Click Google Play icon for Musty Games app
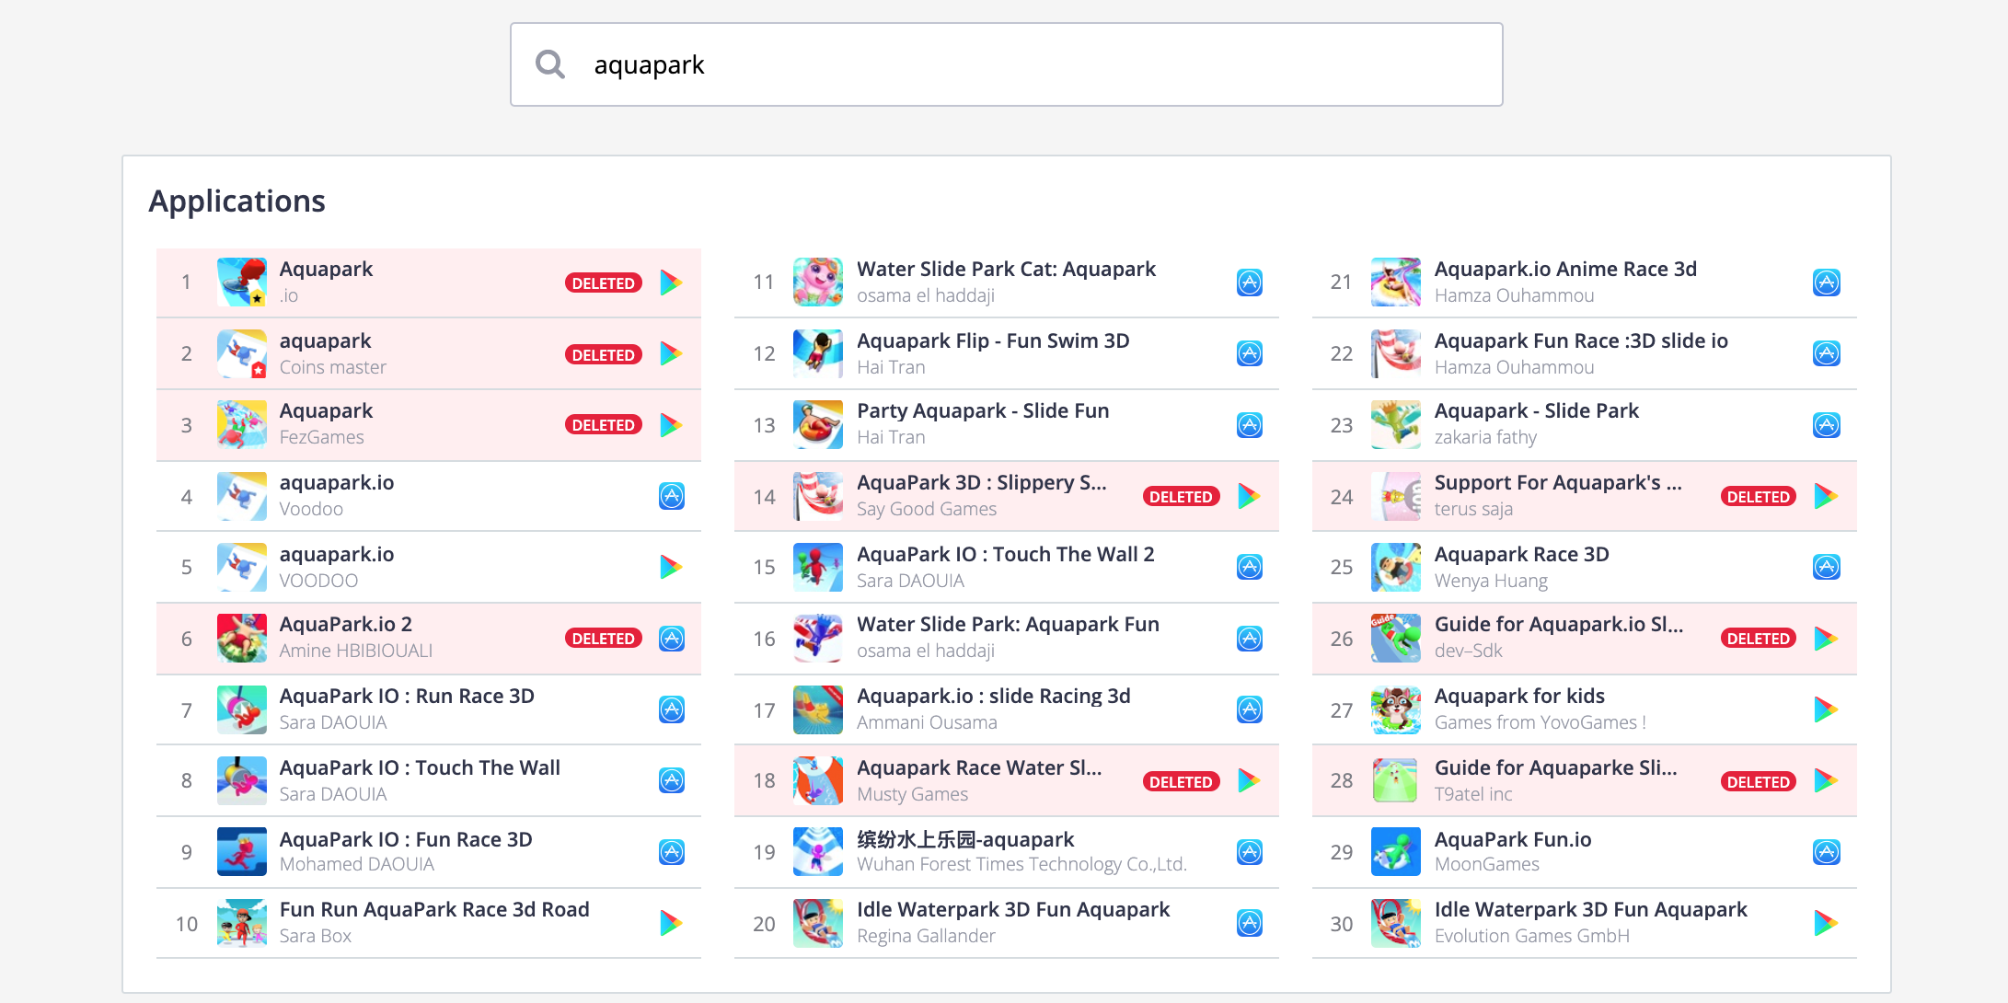Viewport: 2008px width, 1003px height. click(x=1249, y=780)
